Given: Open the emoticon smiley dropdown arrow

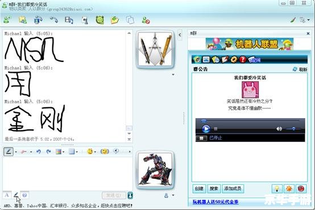Looking at the screenshot, I should coord(95,152).
